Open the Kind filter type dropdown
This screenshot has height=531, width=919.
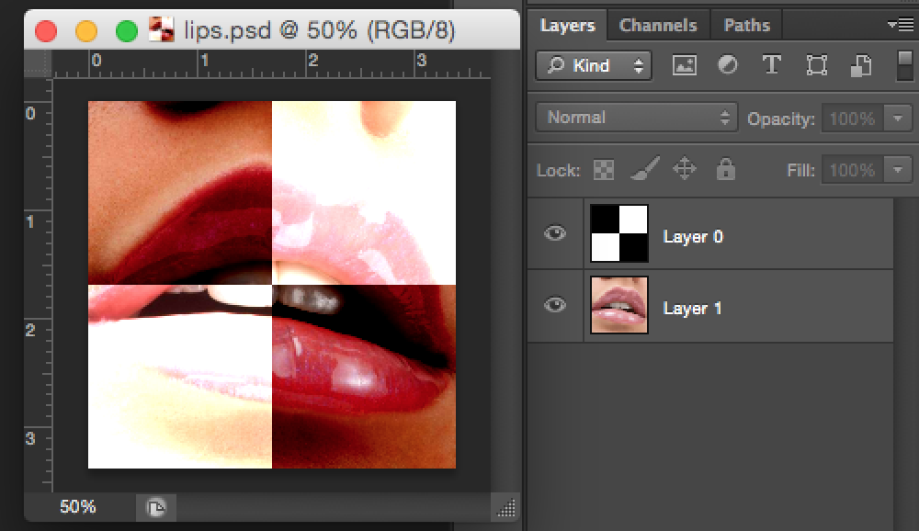[594, 65]
